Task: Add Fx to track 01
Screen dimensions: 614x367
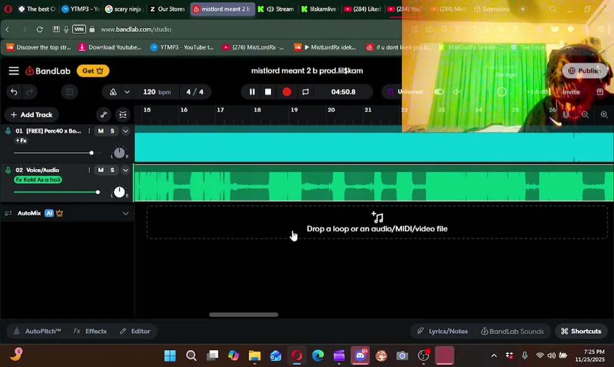Action: [x=21, y=141]
